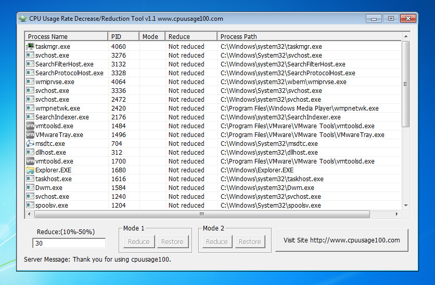Click the VMware icon beside vmtoolsd.exe PID 1700

tap(30, 161)
